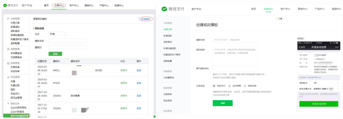Open 交易订单 in 管理规则模板 page sidebar
The height and width of the screenshot is (119, 343).
tap(15, 23)
